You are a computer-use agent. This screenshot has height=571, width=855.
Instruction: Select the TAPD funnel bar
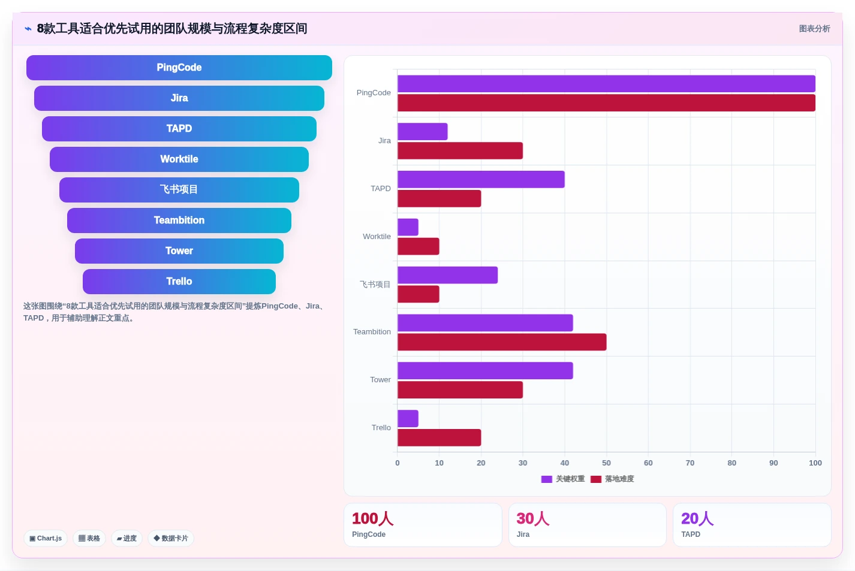pos(179,129)
